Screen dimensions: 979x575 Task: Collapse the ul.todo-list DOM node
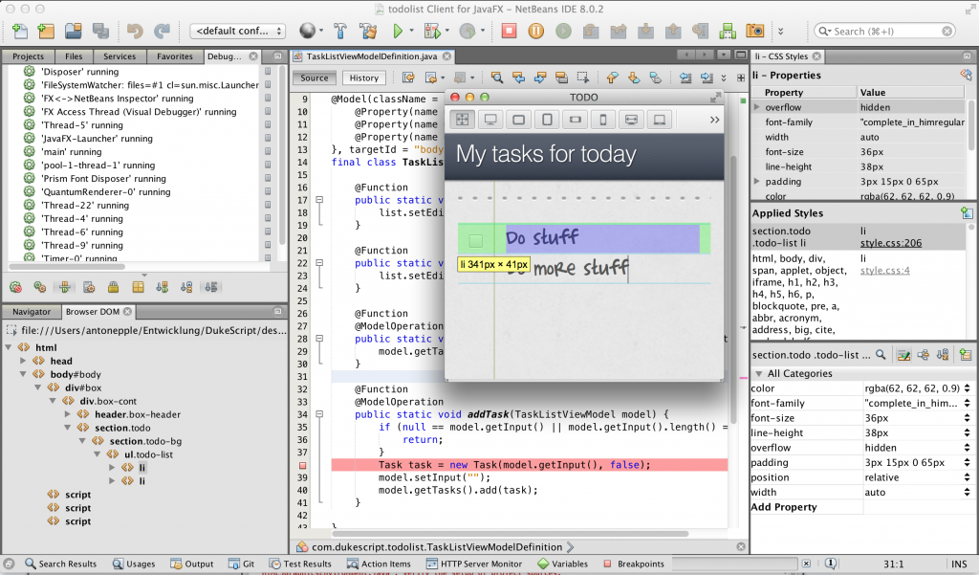[x=98, y=454]
